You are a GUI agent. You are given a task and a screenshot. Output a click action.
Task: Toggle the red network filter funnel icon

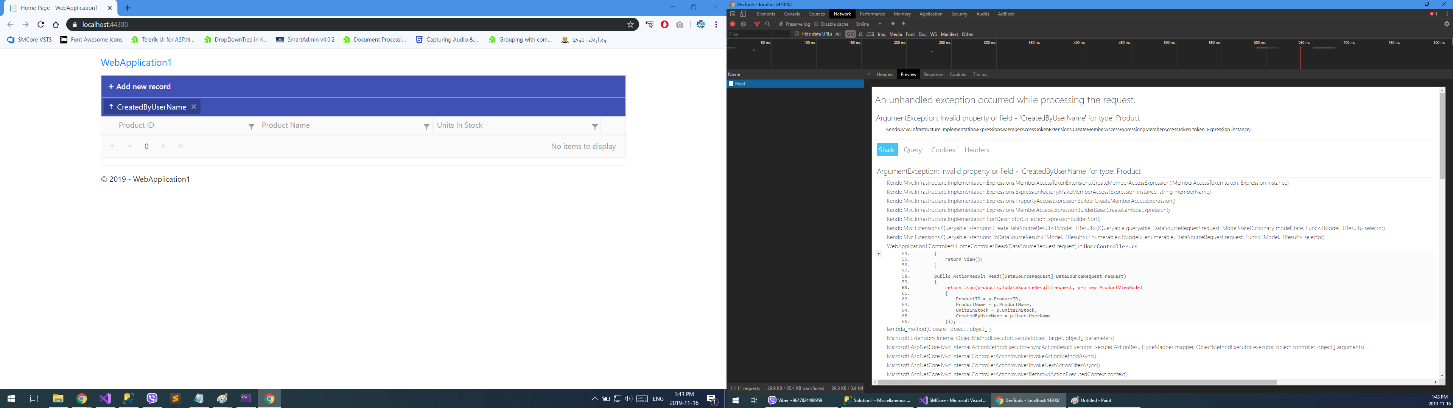point(757,24)
